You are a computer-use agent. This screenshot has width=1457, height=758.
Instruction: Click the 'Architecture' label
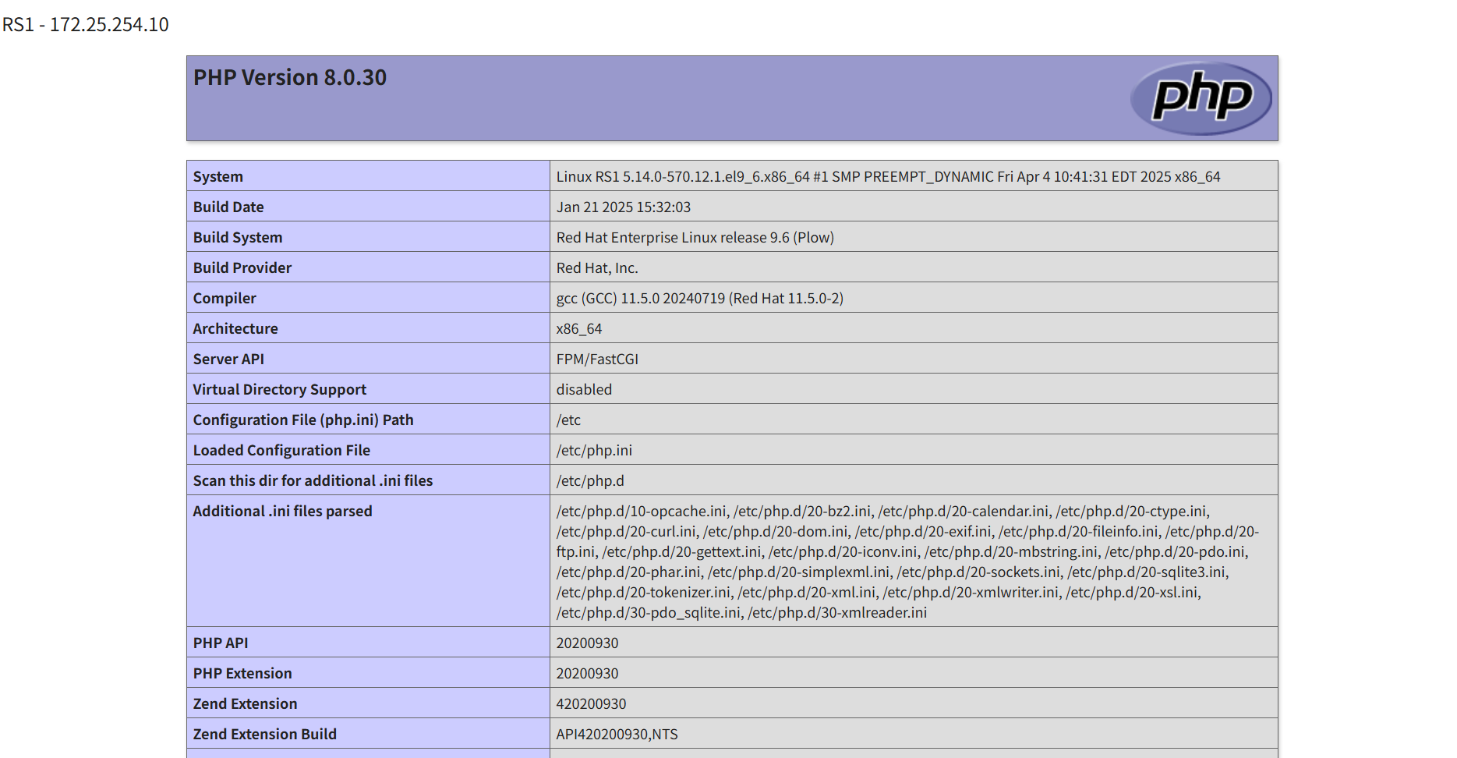pos(235,329)
